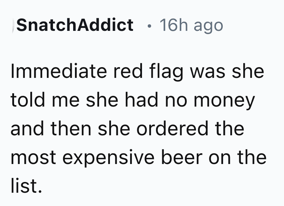Click the words on the in fourth line

[238, 157]
